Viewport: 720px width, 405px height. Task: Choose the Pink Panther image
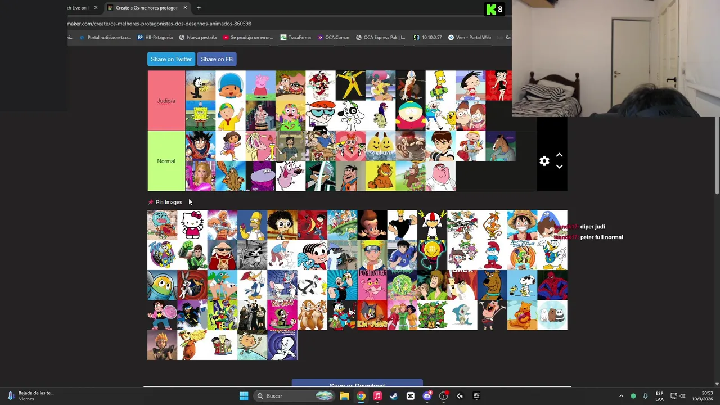click(372, 285)
